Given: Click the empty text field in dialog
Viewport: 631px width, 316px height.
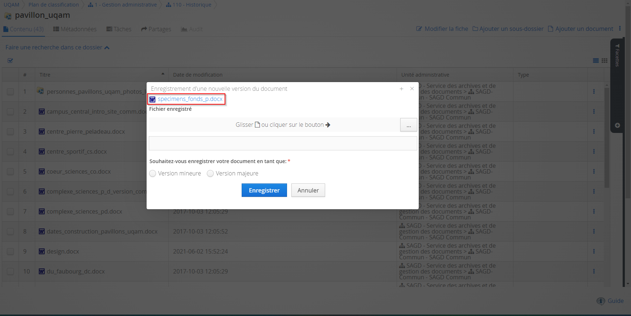Looking at the screenshot, I should [x=283, y=143].
